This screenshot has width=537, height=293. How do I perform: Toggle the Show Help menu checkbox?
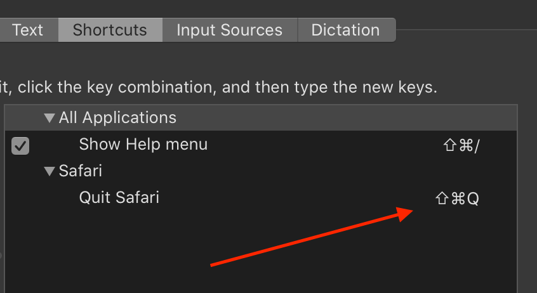pos(20,146)
